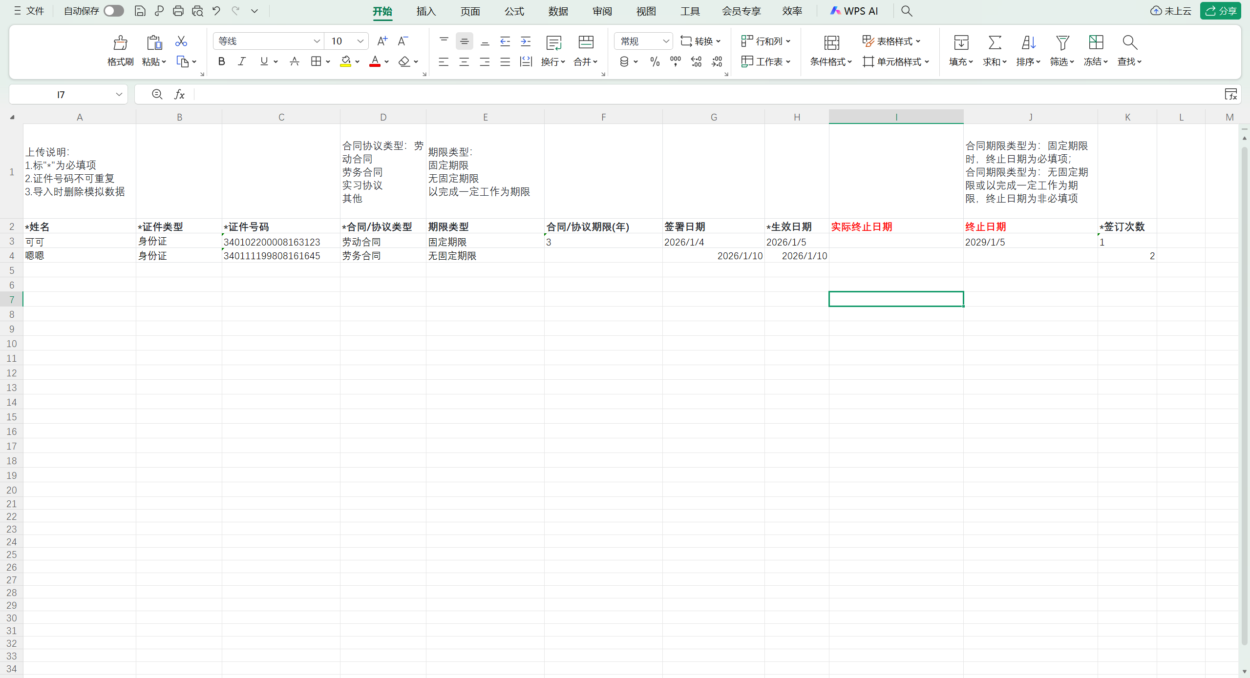Switch to the Insert (插入) tab
Screen dimensions: 1250x678
tap(426, 11)
